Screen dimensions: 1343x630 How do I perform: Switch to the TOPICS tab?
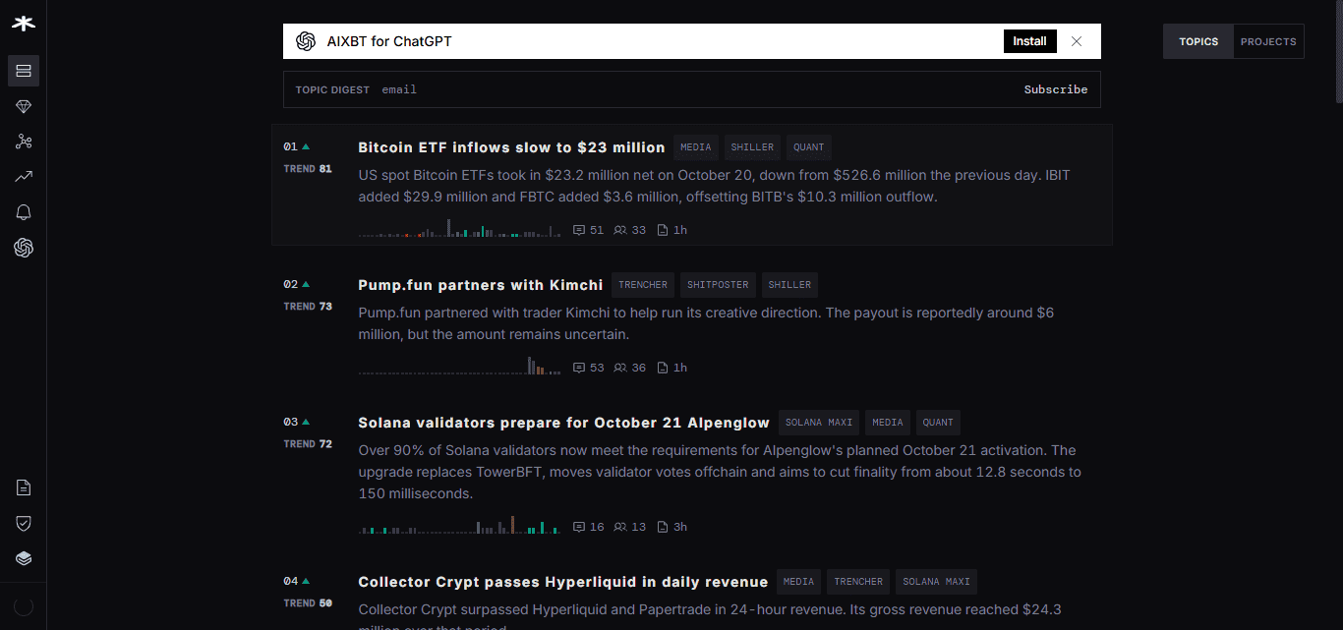(1198, 41)
